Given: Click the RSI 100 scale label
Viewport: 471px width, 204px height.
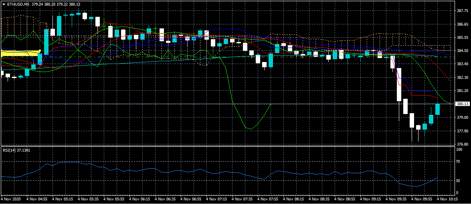Looking at the screenshot, I should (459, 150).
